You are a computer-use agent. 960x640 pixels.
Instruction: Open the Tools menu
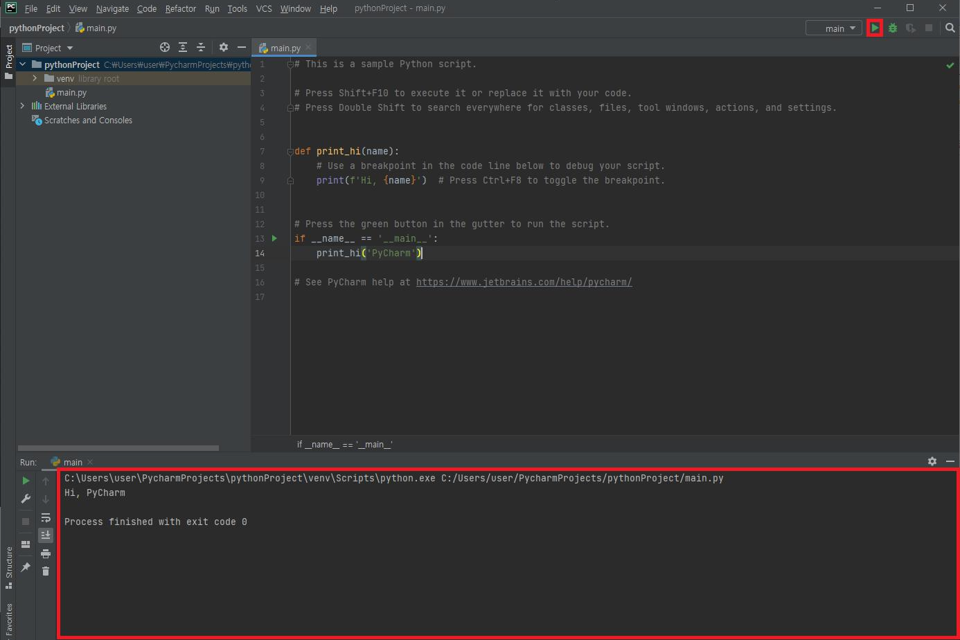238,8
